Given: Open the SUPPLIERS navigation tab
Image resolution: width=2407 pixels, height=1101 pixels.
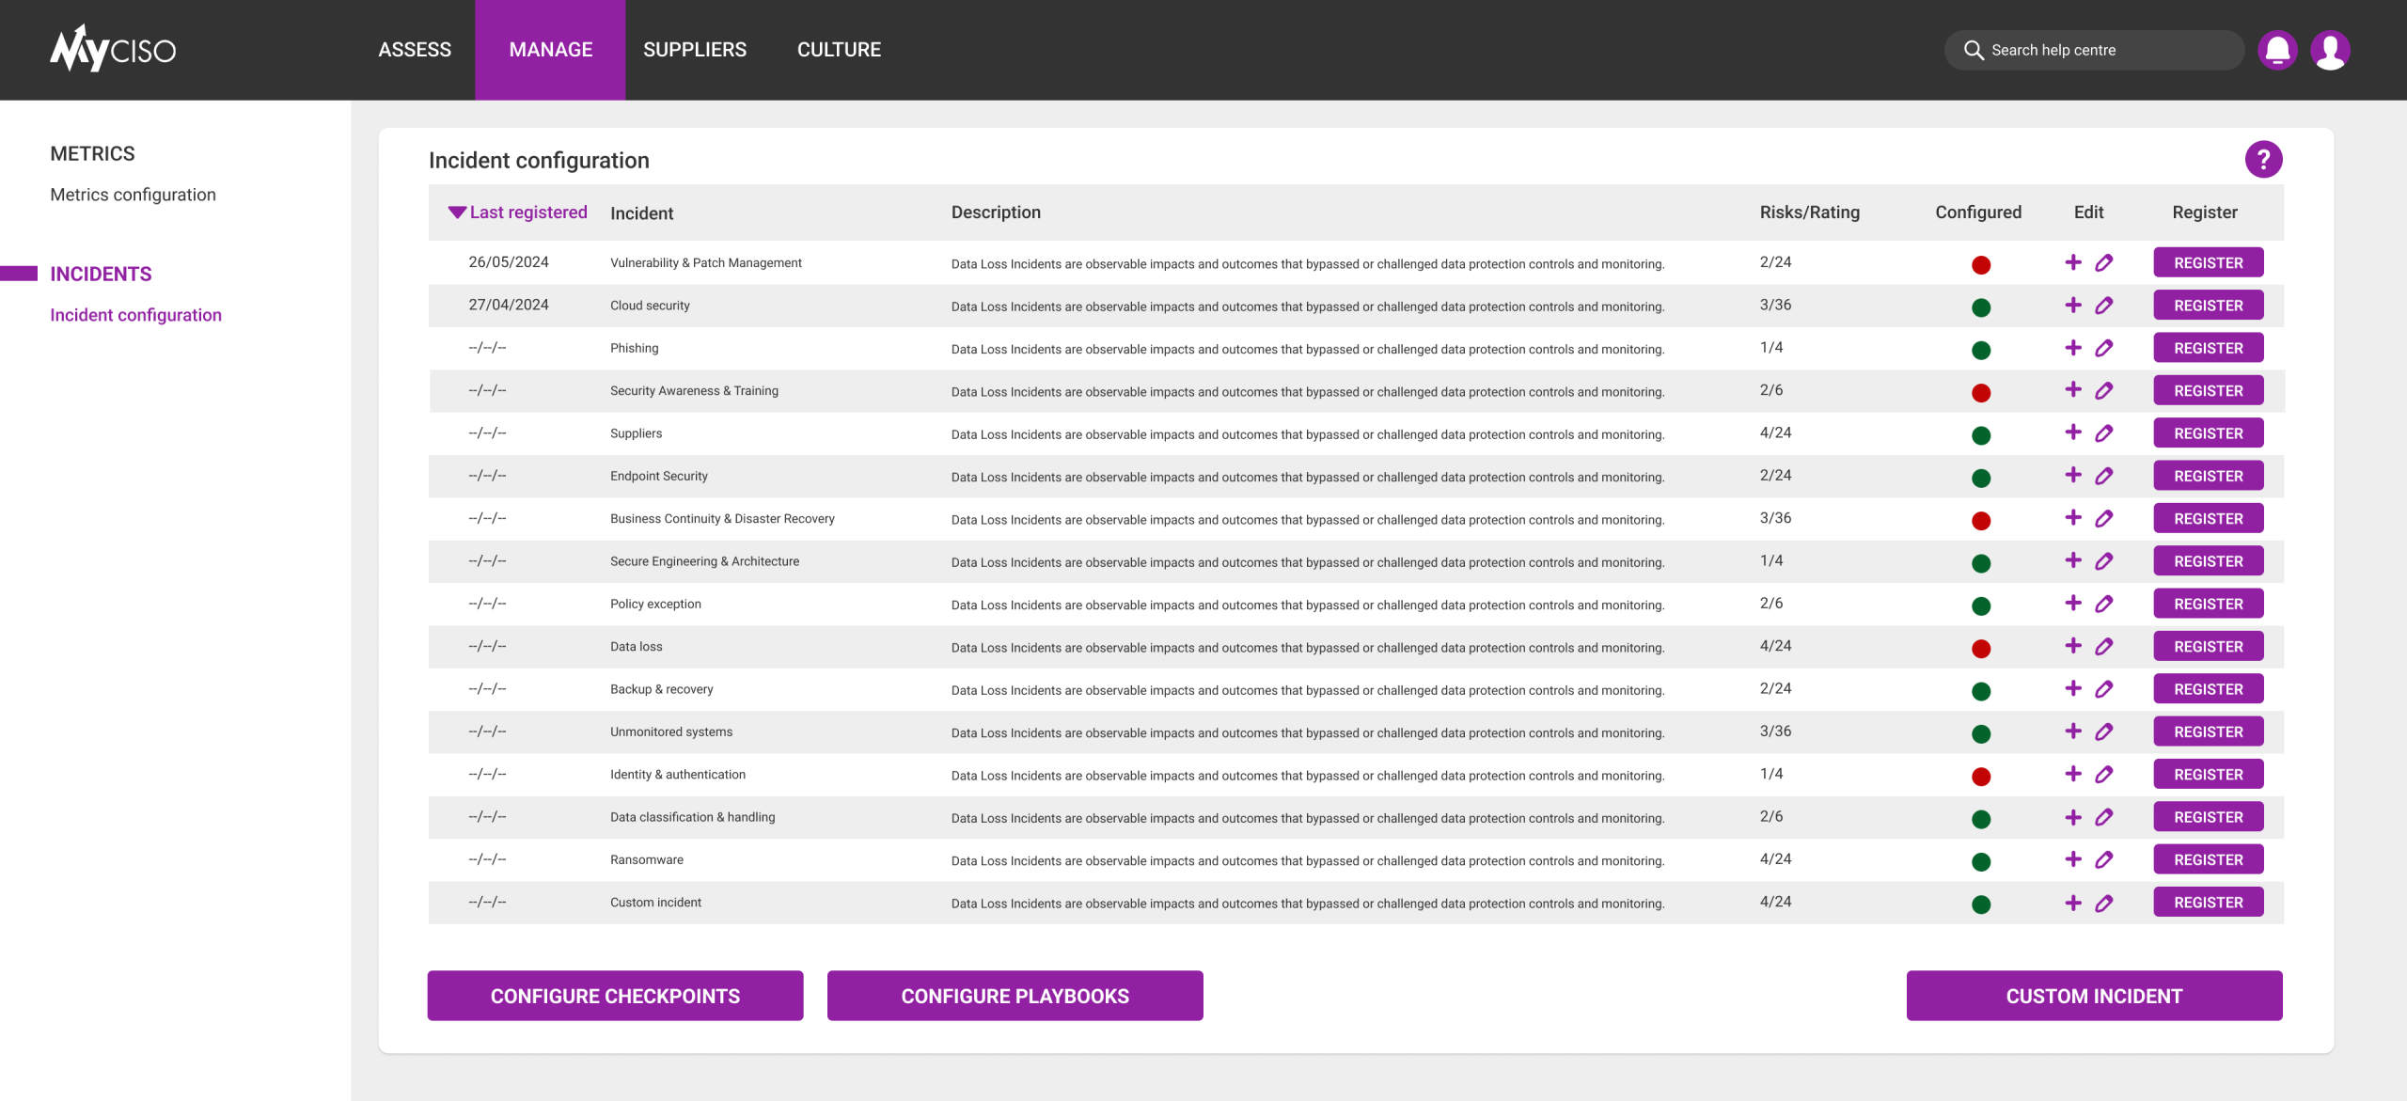Looking at the screenshot, I should (694, 50).
